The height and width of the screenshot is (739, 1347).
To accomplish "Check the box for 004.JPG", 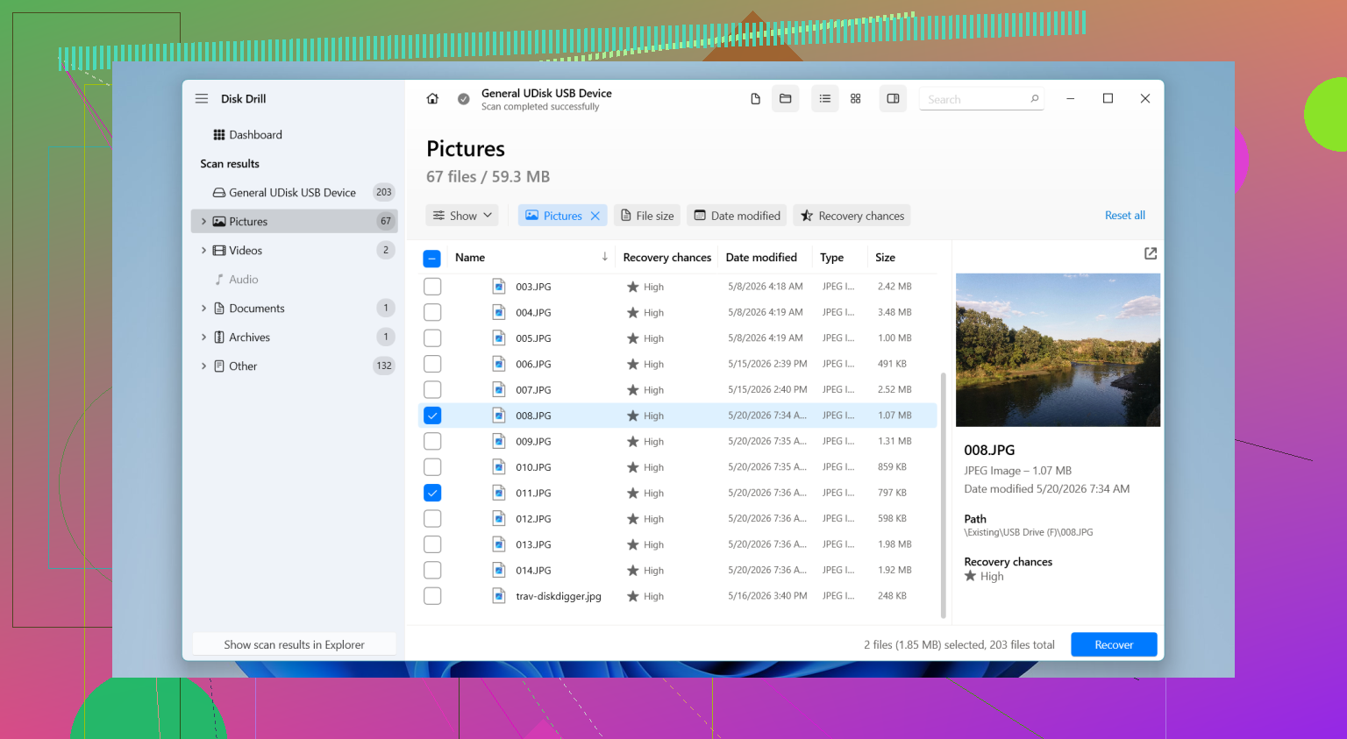I will [432, 312].
